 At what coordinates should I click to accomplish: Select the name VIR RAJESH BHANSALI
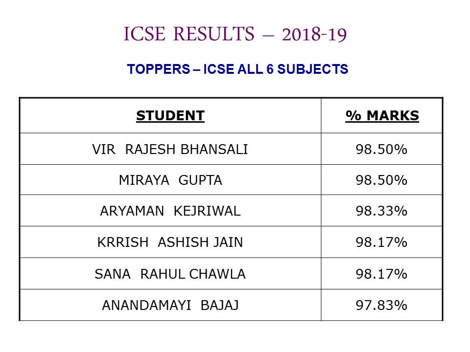click(170, 150)
